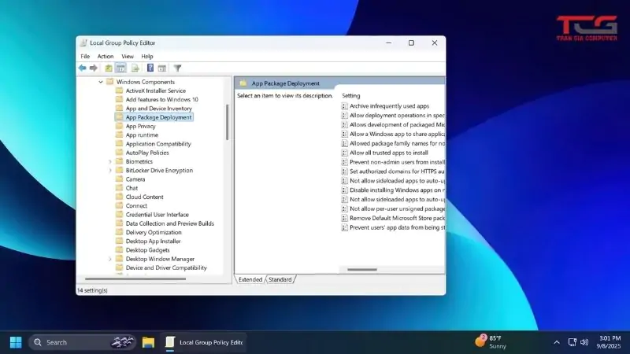The width and height of the screenshot is (630, 354).
Task: Minimize the Local Group Policy Editor window
Action: [388, 43]
